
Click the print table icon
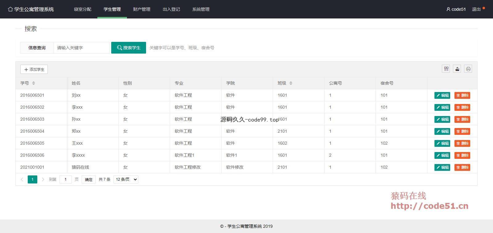click(x=468, y=69)
